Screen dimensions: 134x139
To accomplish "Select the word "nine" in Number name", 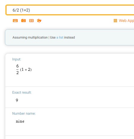I will [x=20, y=121].
